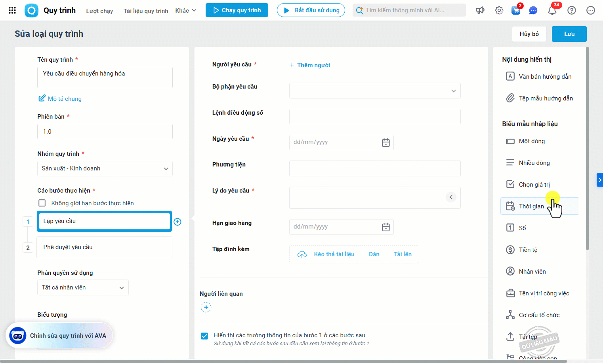Image resolution: width=603 pixels, height=363 pixels.
Task: Open the Khác menu
Action: [185, 11]
